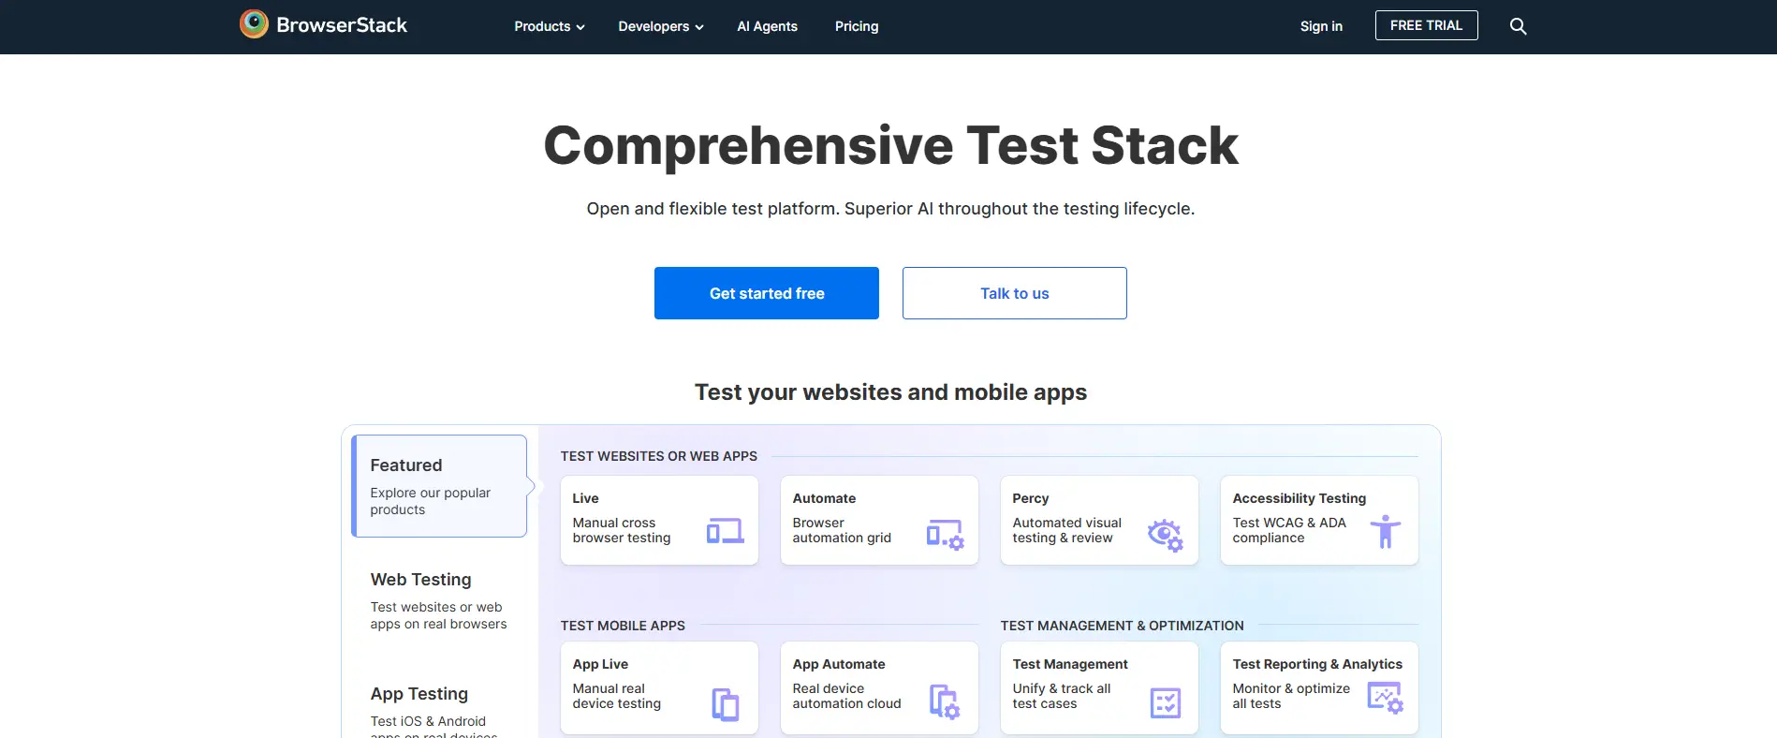Expand the Products dropdown menu
The image size is (1777, 738).
549,26
